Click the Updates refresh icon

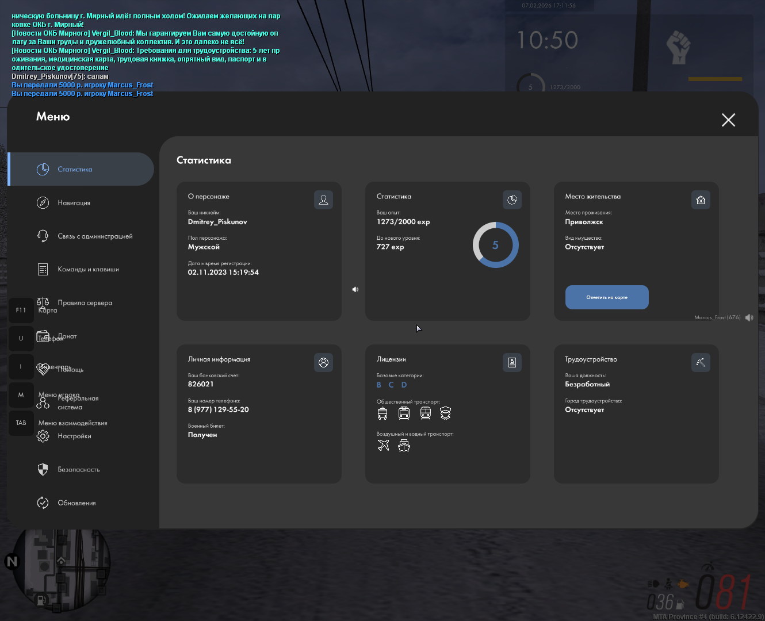[43, 503]
